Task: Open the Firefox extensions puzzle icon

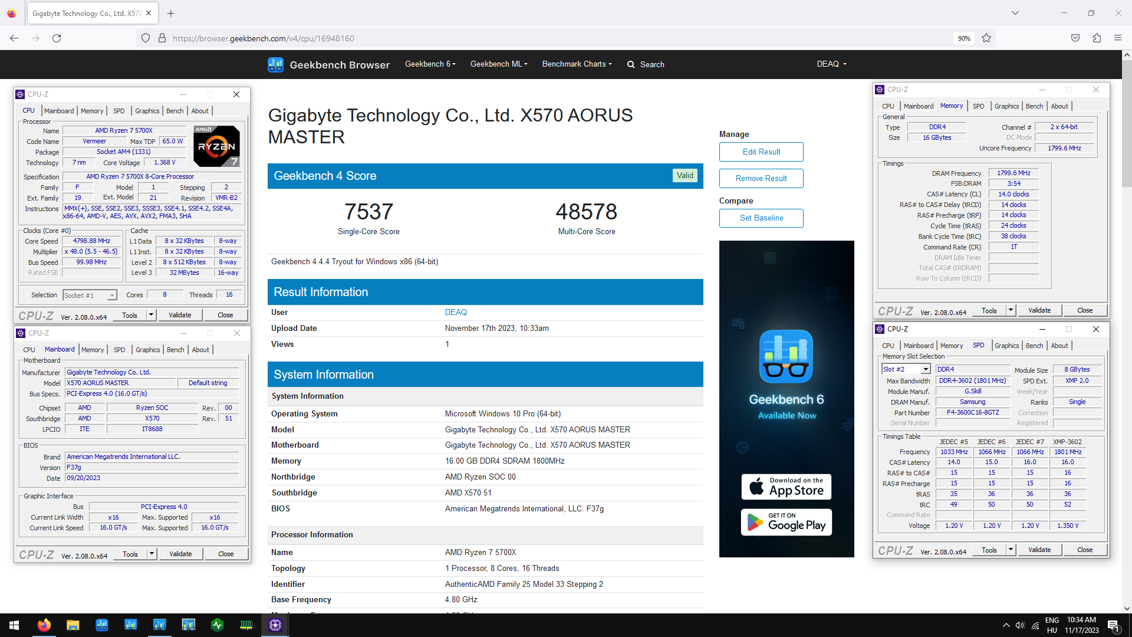Action: [x=1097, y=38]
